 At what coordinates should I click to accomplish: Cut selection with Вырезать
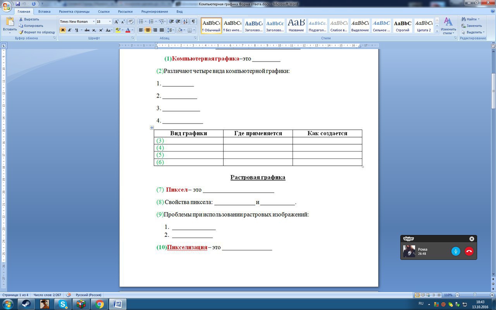click(x=29, y=19)
